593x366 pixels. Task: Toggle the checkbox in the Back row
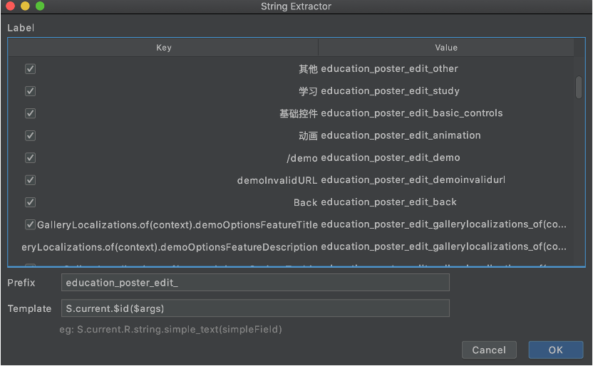point(30,202)
